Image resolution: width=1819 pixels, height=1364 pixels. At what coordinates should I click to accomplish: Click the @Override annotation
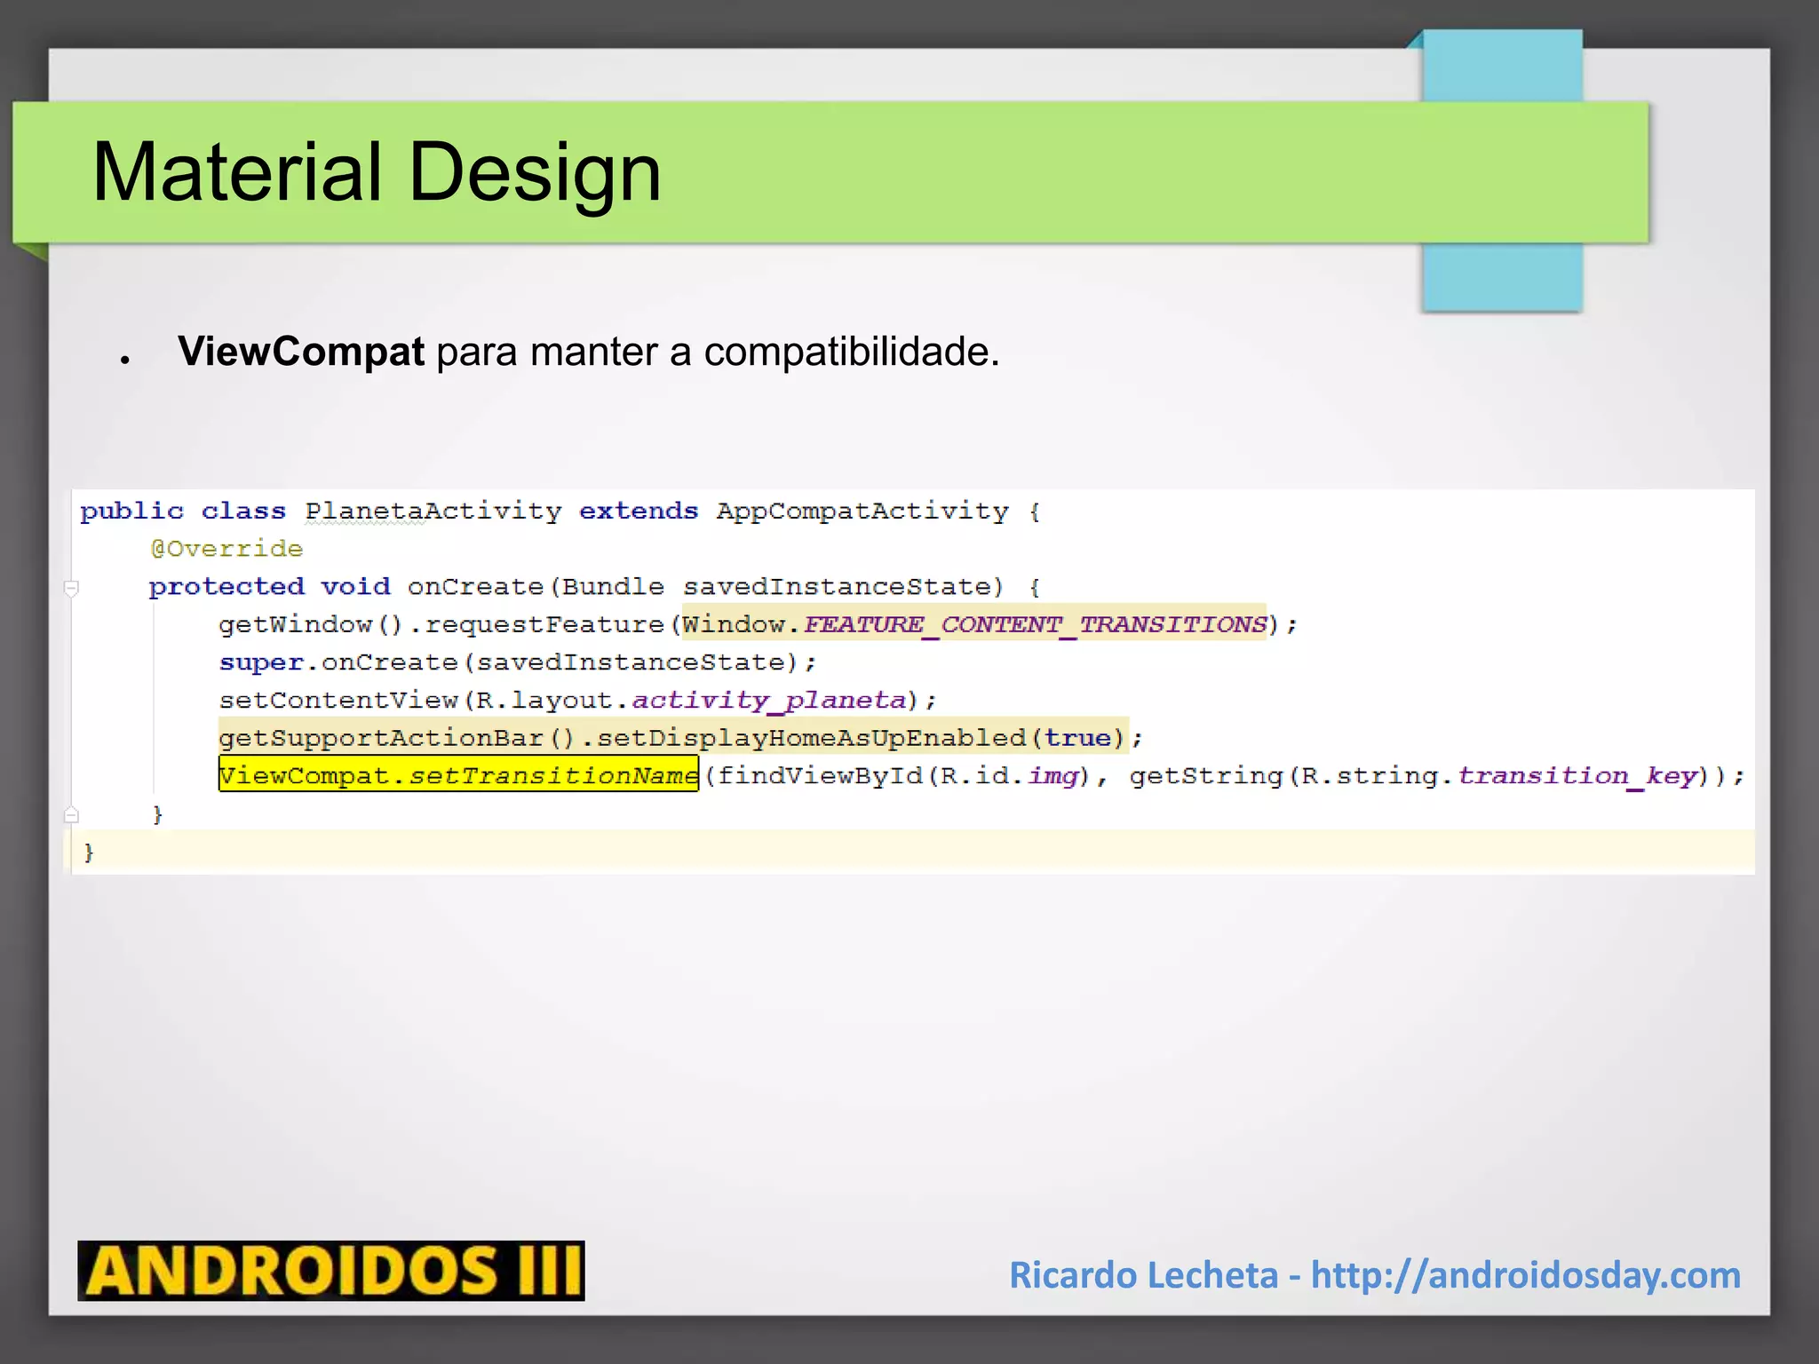(226, 549)
